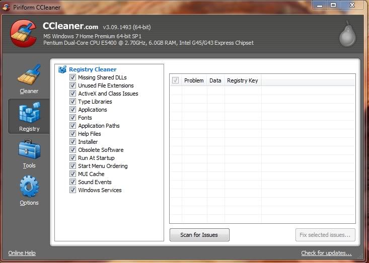Select the Registry label in sidebar
This screenshot has height=263, width=369.
click(29, 129)
